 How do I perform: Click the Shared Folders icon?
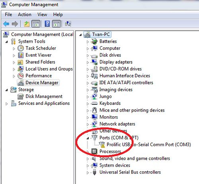(20, 62)
